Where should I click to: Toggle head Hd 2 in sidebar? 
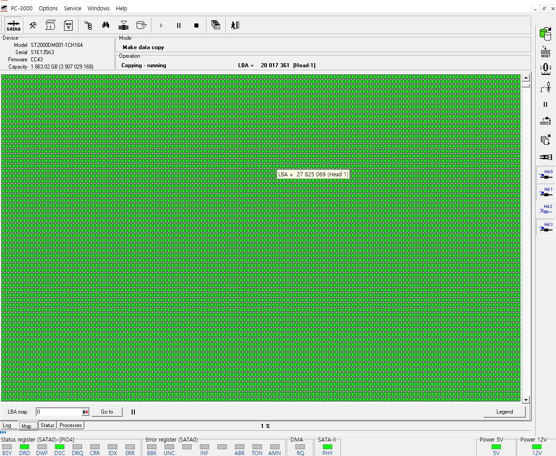tap(546, 209)
